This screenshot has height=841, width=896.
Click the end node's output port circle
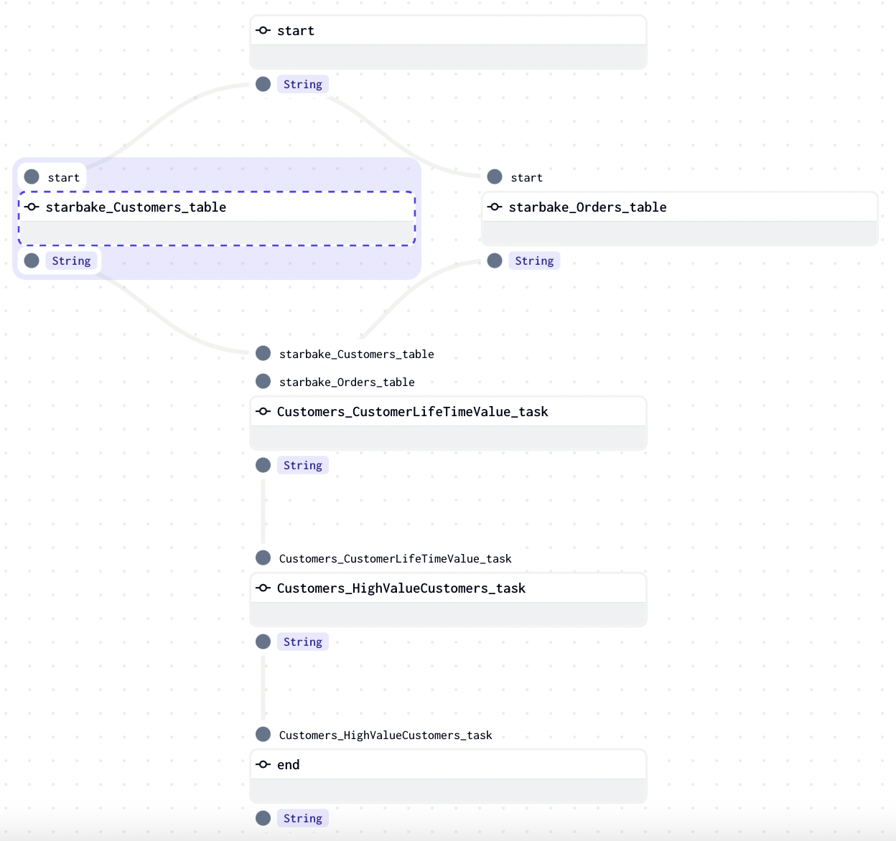[x=263, y=819]
